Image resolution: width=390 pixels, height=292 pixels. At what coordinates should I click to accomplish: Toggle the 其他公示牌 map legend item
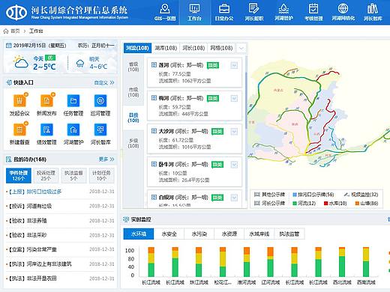(x=269, y=195)
